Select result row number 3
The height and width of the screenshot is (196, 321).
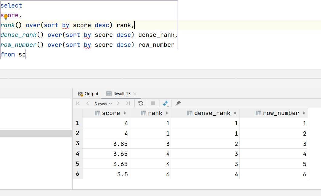pos(77,143)
